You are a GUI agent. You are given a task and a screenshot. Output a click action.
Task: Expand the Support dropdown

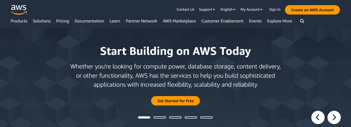point(207,10)
